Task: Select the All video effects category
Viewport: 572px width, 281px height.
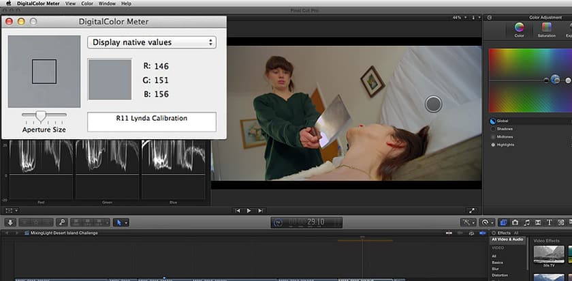Action: tap(494, 256)
